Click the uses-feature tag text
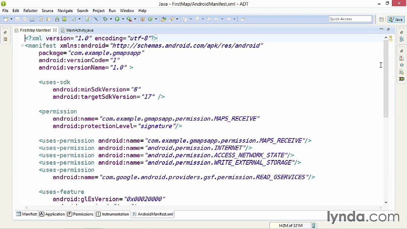The image size is (407, 229). coord(61,192)
